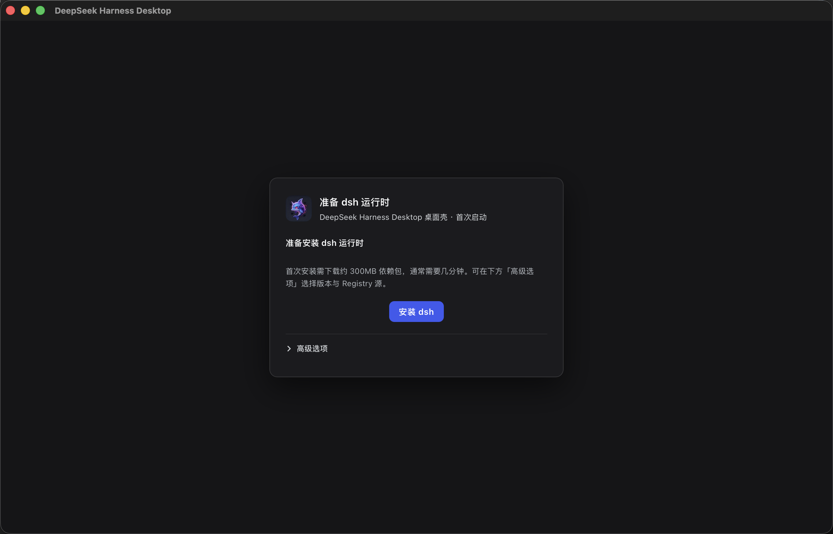
Task: Click the DeepSeek Harness Desktop 桌面壳 · 首次启动 subtitle
Action: (x=403, y=217)
